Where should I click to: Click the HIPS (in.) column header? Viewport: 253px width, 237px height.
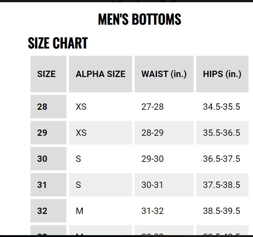click(x=222, y=74)
